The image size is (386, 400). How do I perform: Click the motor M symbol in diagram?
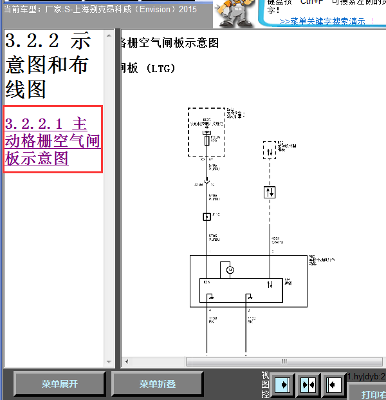click(230, 270)
